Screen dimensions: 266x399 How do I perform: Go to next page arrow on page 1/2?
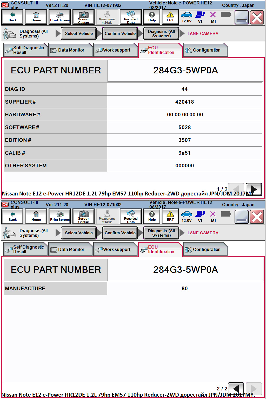pos(254,189)
